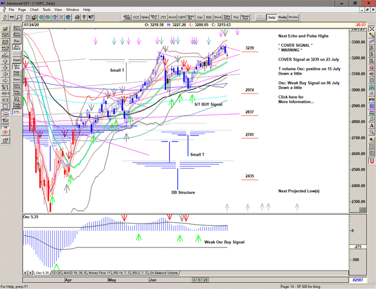
Task: Click the 'Click here for More Information' link
Action: [296, 99]
